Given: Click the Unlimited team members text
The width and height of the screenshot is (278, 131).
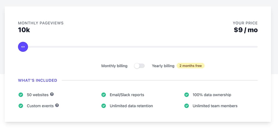Looking at the screenshot, I should (215, 106).
